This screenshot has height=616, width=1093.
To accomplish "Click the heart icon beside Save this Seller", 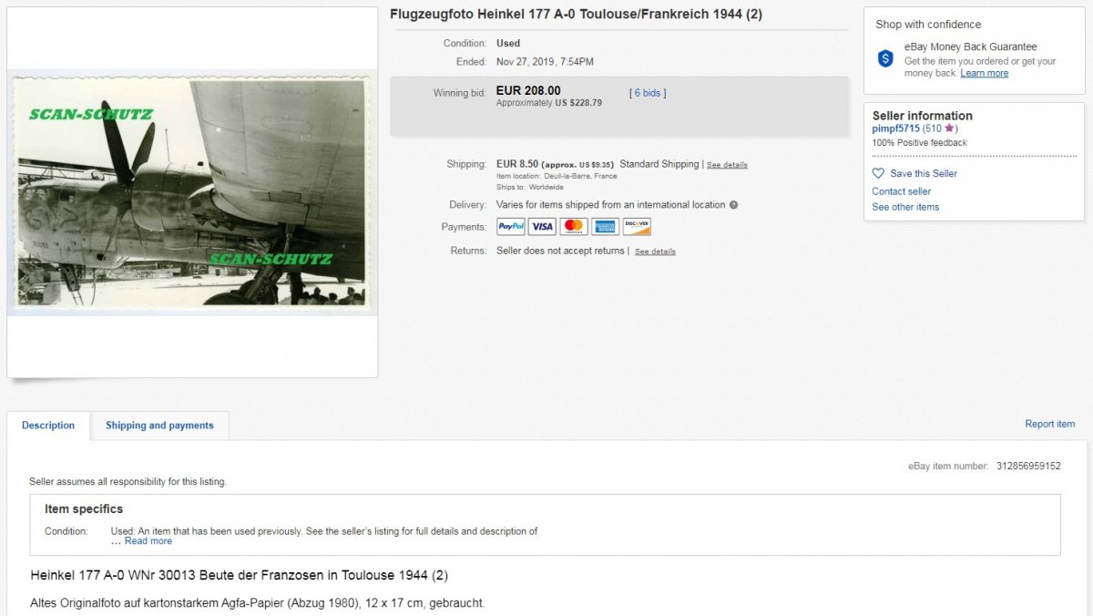I will click(x=878, y=173).
